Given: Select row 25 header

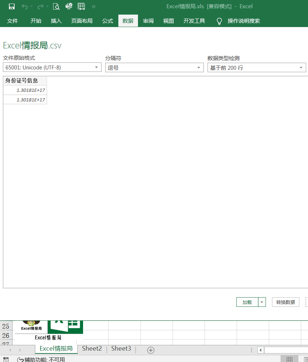Looking at the screenshot, I should pyautogui.click(x=6, y=326).
